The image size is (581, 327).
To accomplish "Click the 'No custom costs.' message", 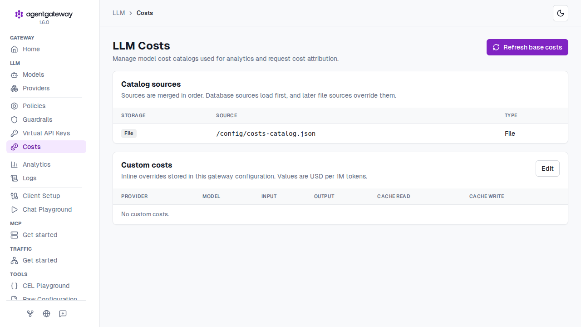I will (x=145, y=214).
